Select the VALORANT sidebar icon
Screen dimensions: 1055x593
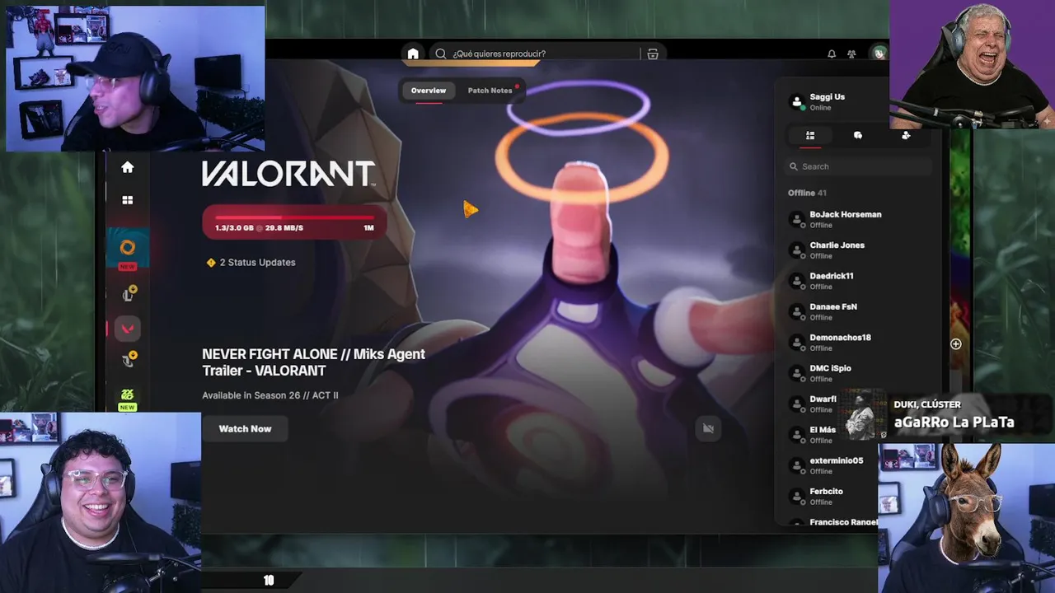click(127, 328)
